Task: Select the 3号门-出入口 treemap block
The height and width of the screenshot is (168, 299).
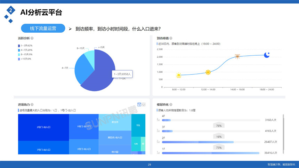Action: pos(84,147)
